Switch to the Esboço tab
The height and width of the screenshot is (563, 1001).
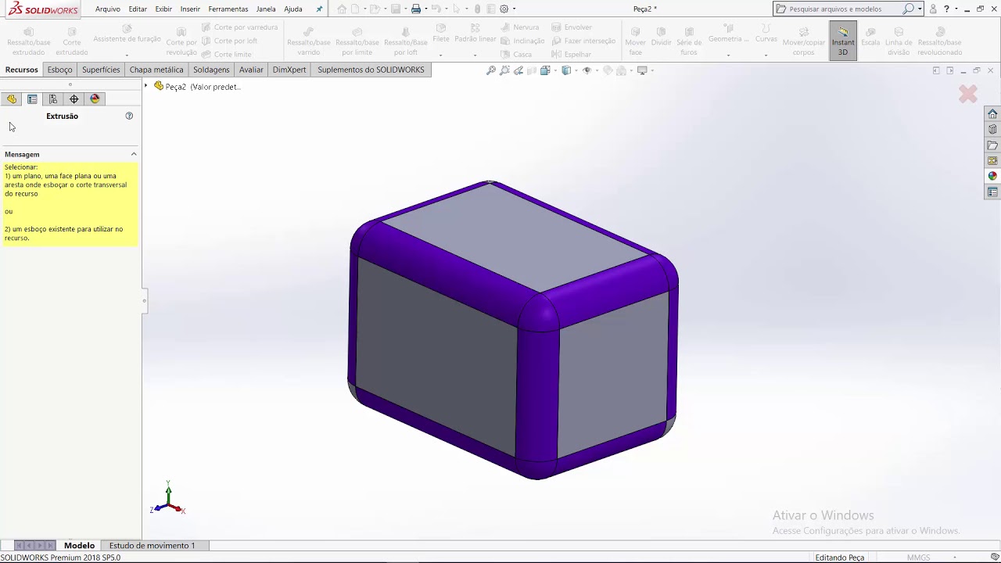[59, 70]
